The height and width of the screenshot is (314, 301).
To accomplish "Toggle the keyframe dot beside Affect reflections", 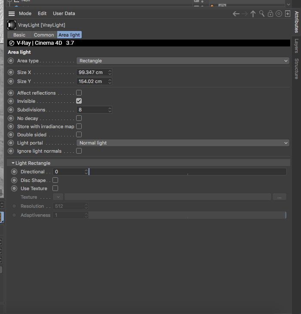I will point(11,93).
